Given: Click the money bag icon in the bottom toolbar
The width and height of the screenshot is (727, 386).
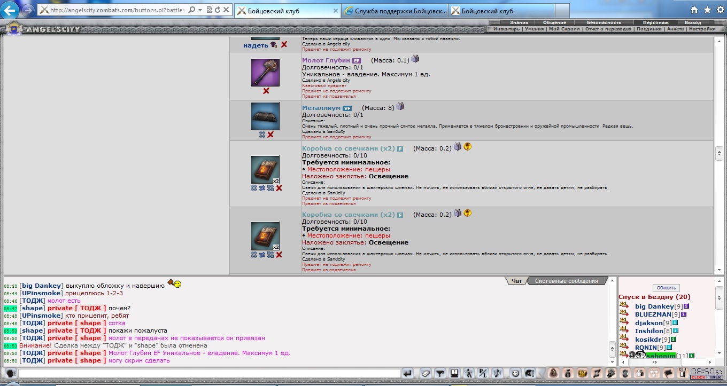Looking at the screenshot, I should pyautogui.click(x=568, y=373).
